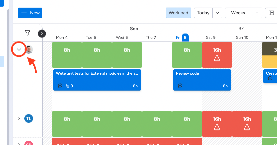
Task: Click comment icon on Review code task
Action: [x=180, y=86]
